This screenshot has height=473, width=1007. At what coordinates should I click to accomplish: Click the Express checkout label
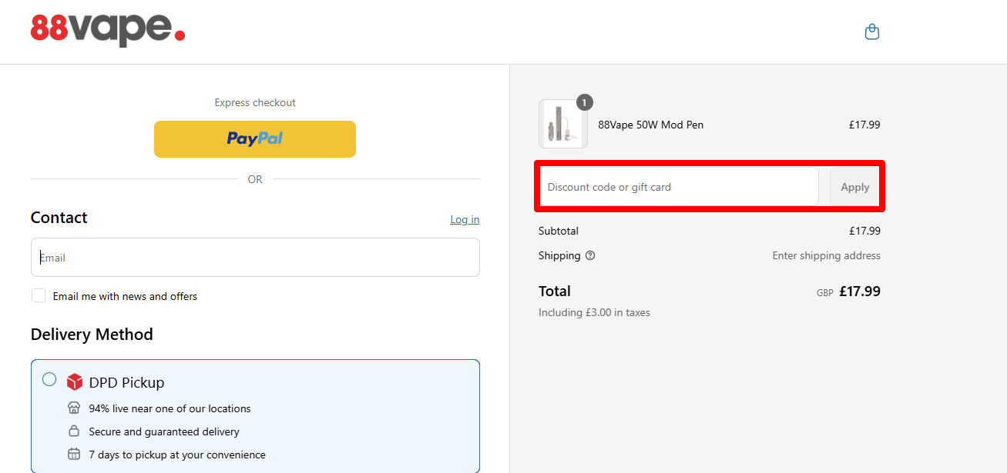(x=255, y=102)
